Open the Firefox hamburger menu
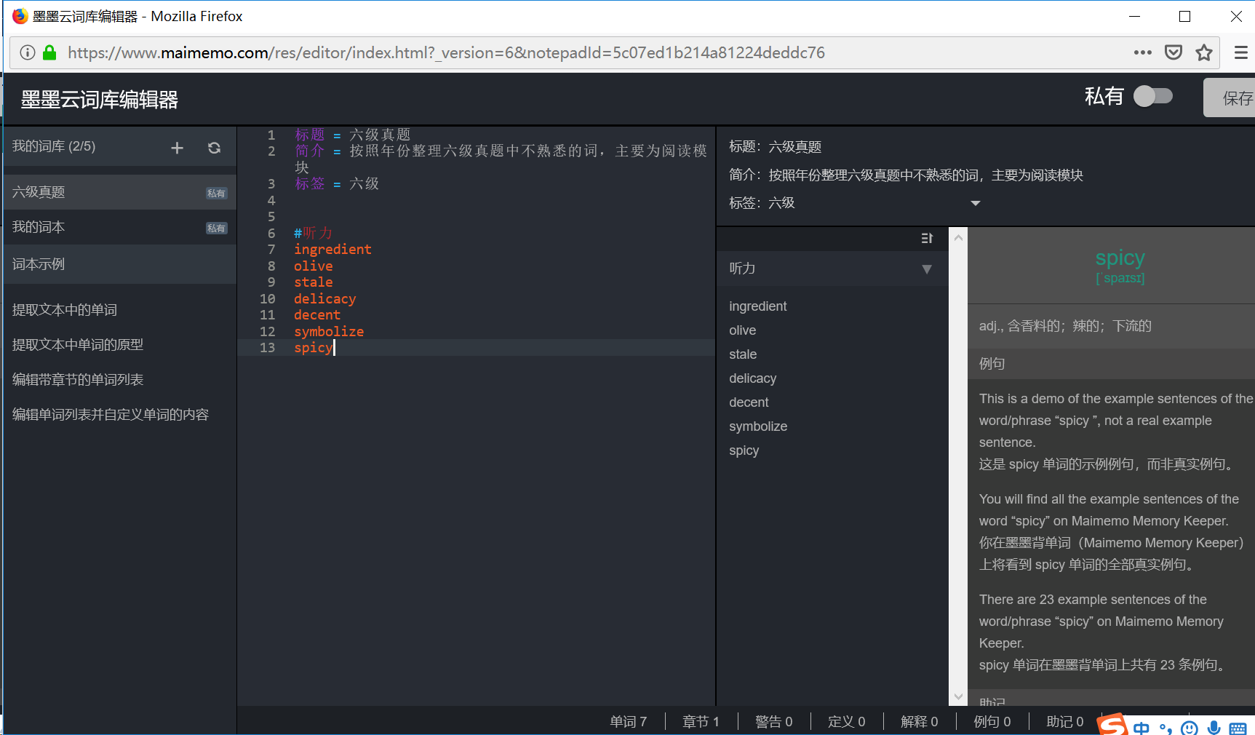The width and height of the screenshot is (1255, 735). pyautogui.click(x=1241, y=52)
